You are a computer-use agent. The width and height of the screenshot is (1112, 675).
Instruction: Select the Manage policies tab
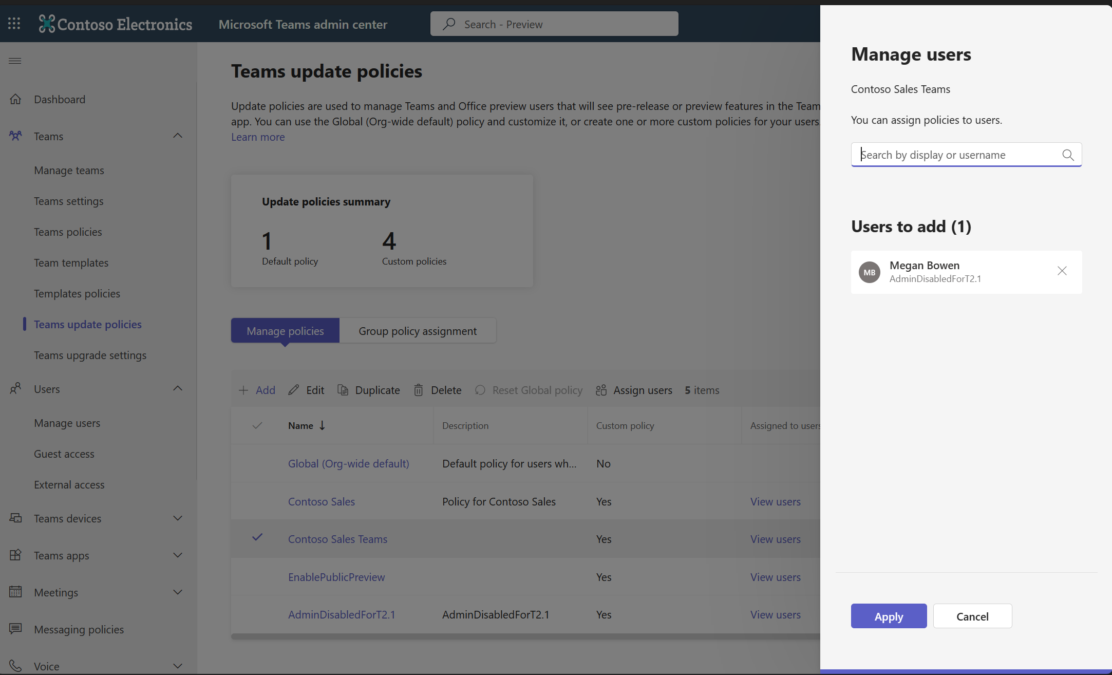coord(285,330)
